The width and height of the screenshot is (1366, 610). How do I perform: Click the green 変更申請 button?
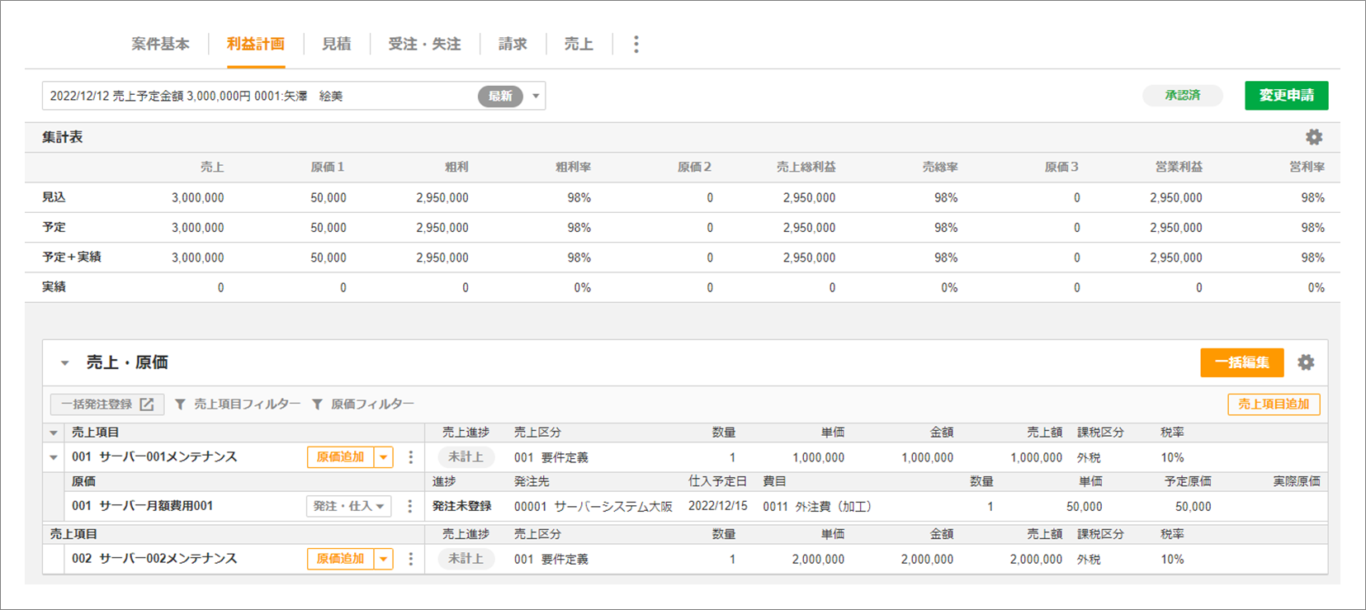pyautogui.click(x=1285, y=96)
